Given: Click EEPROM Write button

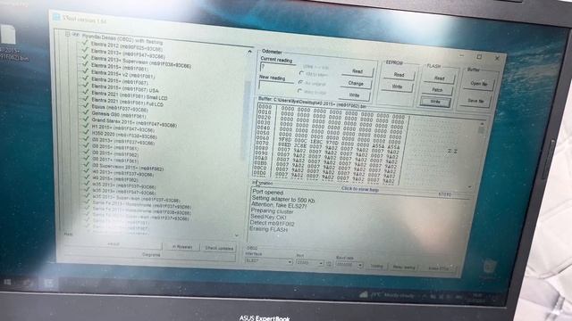Looking at the screenshot, I should tap(397, 86).
